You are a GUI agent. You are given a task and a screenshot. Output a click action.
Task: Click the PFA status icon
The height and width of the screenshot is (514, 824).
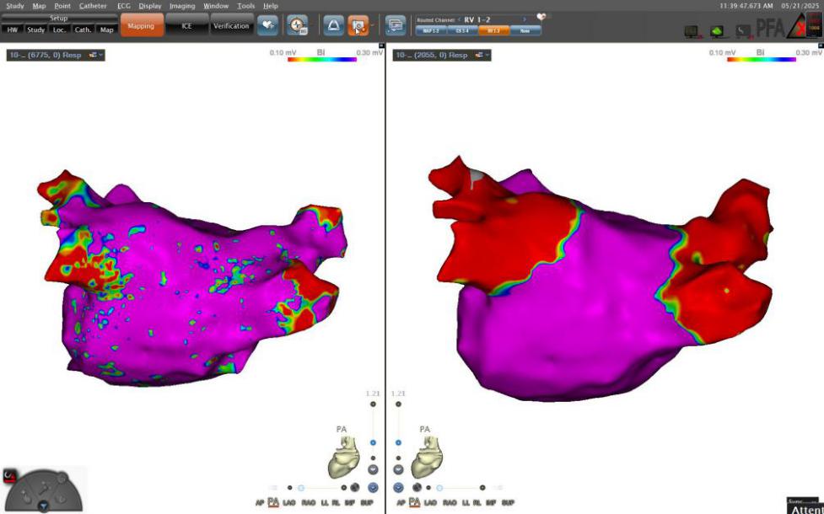point(767,29)
